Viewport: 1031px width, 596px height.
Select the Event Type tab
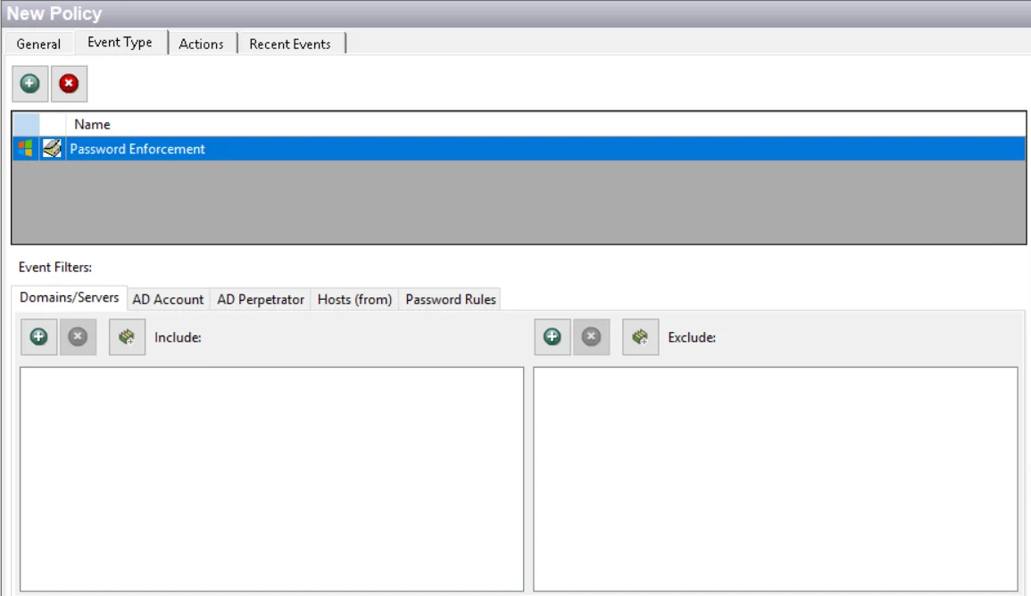pos(120,43)
